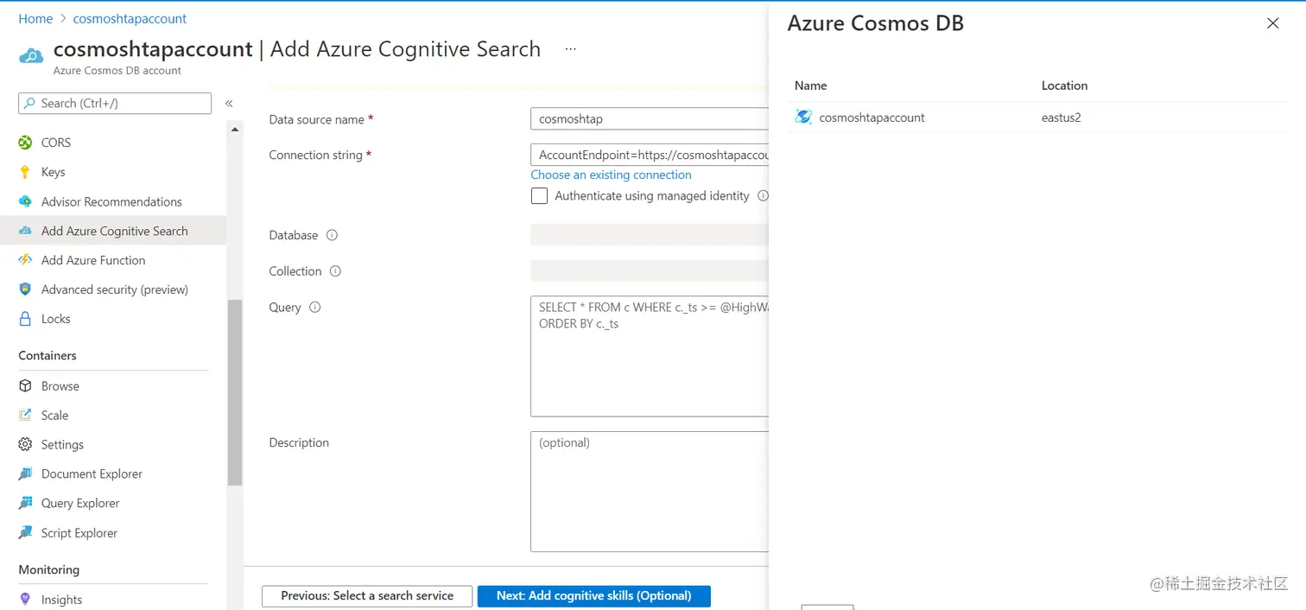
Task: Click the Insights lightbulb icon
Action: coord(25,600)
